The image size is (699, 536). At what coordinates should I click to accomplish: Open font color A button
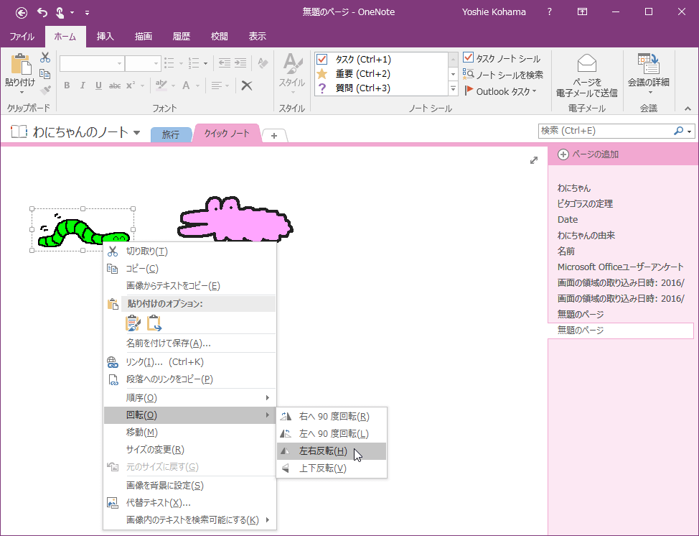click(x=187, y=86)
